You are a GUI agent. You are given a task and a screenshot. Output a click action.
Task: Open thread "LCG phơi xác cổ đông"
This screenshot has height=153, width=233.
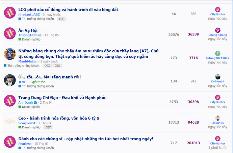click(68, 10)
